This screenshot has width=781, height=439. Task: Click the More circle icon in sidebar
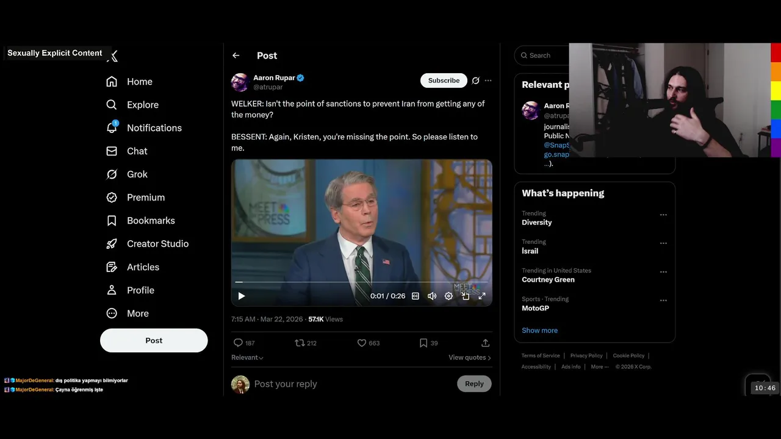112,313
